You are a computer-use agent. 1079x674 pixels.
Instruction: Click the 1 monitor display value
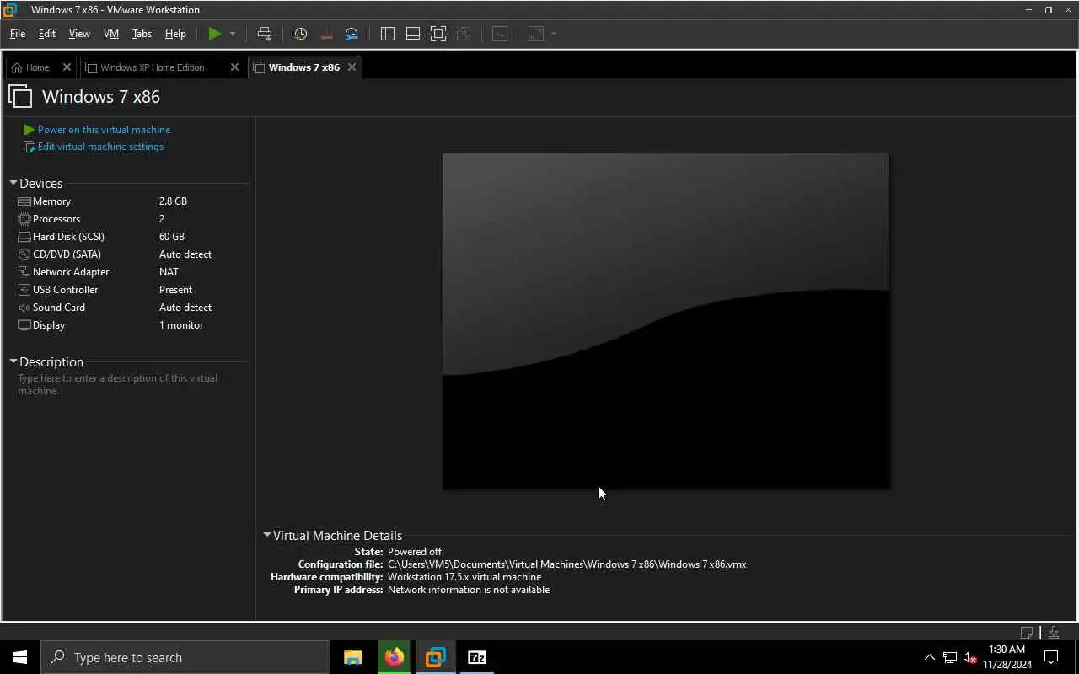tap(181, 325)
